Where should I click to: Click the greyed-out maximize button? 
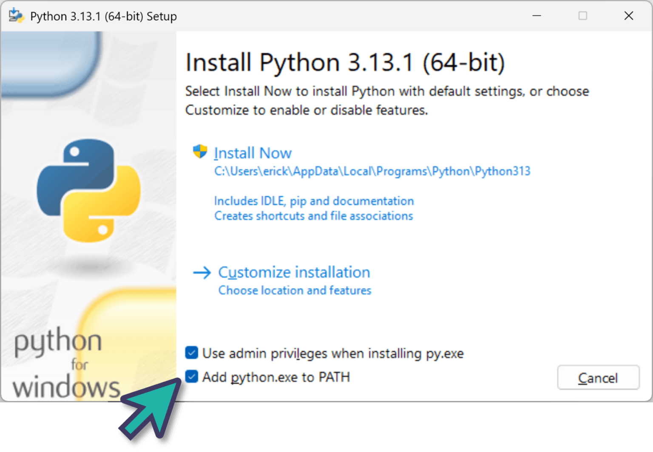tap(583, 16)
